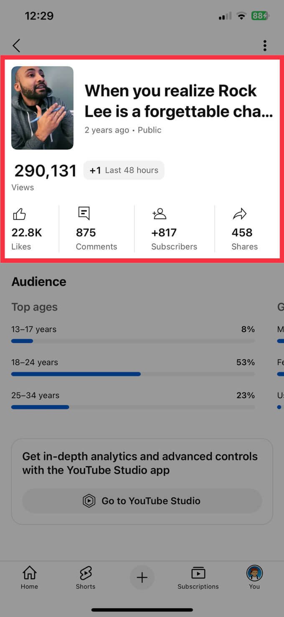Tap the thumbs-up Likes icon
Viewport: 284px width, 617px height.
tap(19, 215)
